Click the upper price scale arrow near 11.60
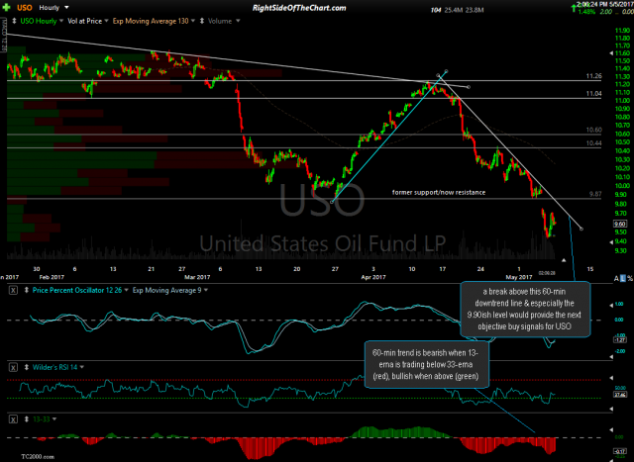 click(x=611, y=52)
